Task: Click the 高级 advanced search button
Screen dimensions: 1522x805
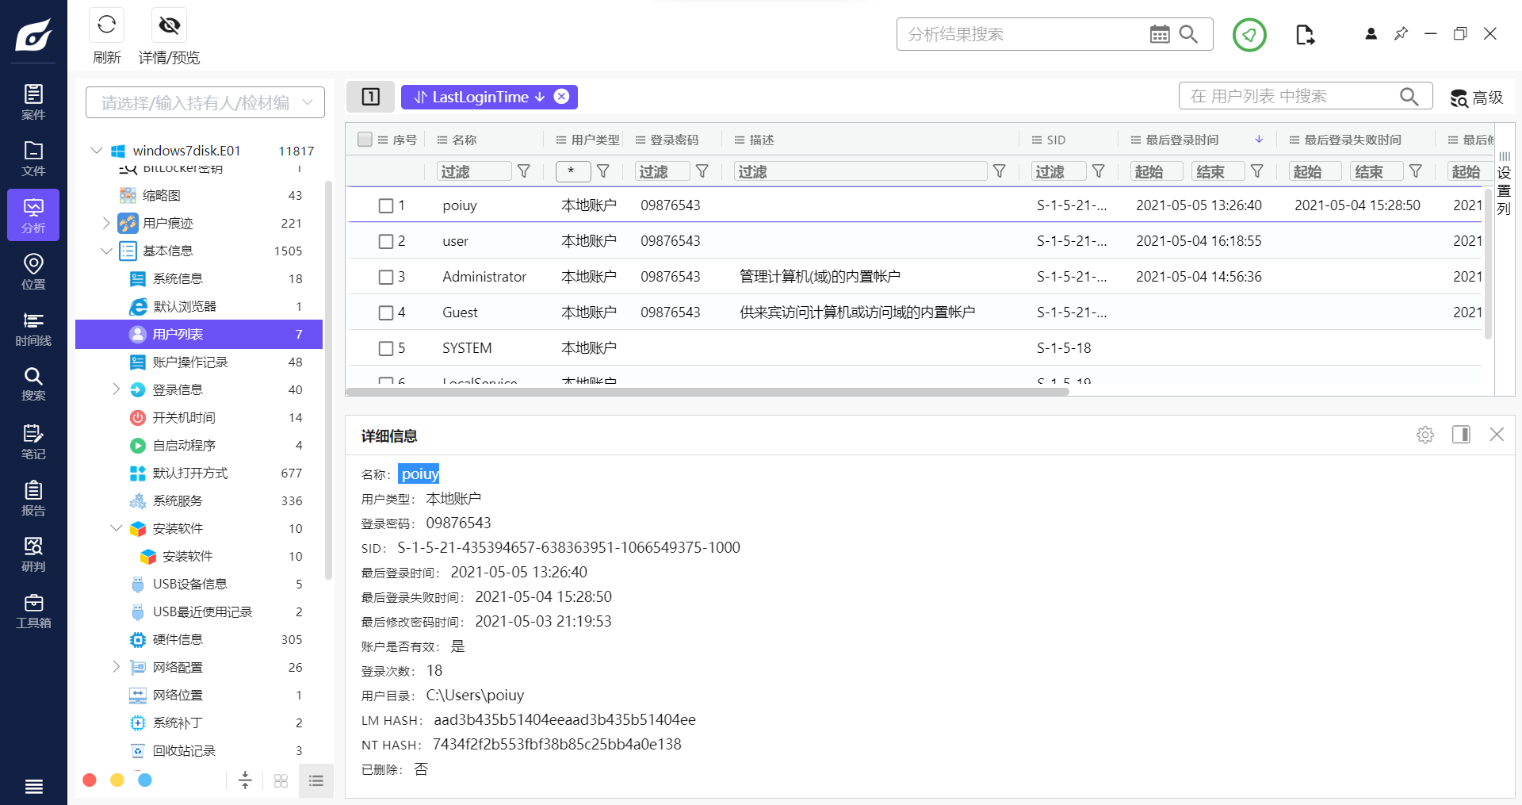Action: pyautogui.click(x=1476, y=97)
